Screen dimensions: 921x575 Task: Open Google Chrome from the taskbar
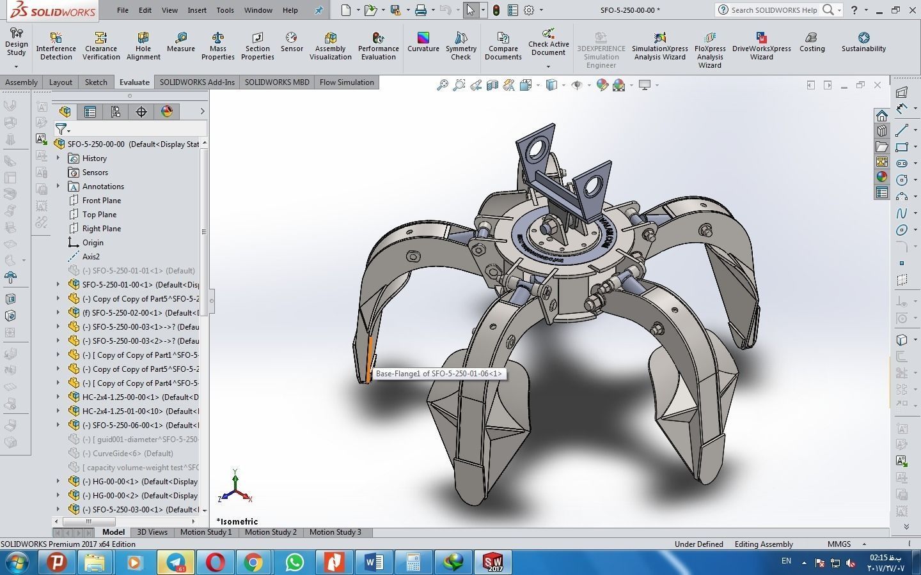click(x=253, y=563)
